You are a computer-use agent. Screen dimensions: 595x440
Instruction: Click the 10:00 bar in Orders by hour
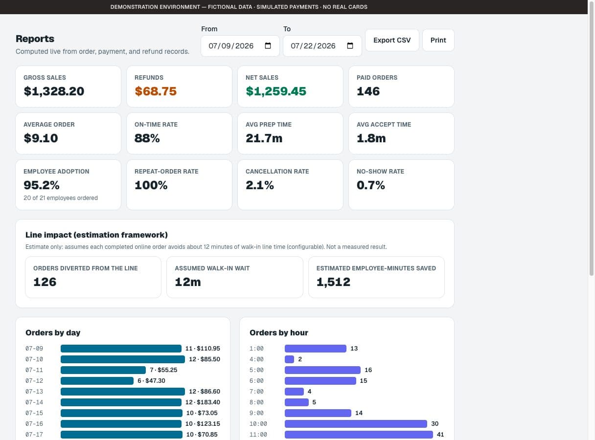coord(356,424)
